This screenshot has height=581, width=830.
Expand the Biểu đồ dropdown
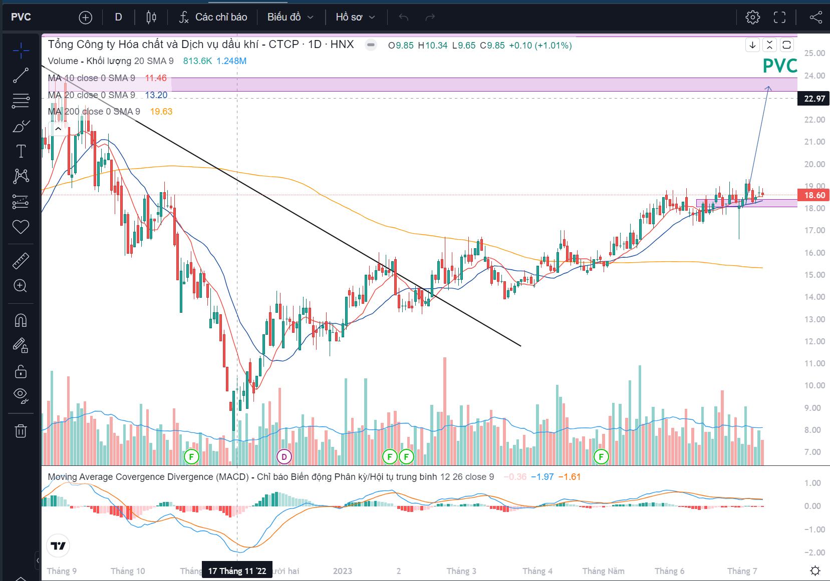click(291, 18)
